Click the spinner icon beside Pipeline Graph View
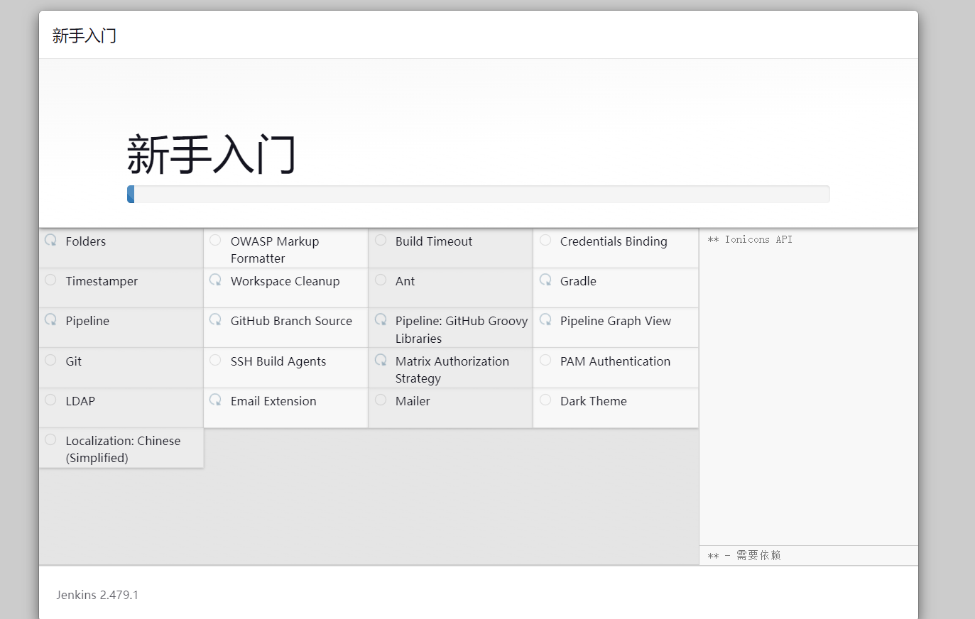Image resolution: width=975 pixels, height=619 pixels. click(545, 319)
